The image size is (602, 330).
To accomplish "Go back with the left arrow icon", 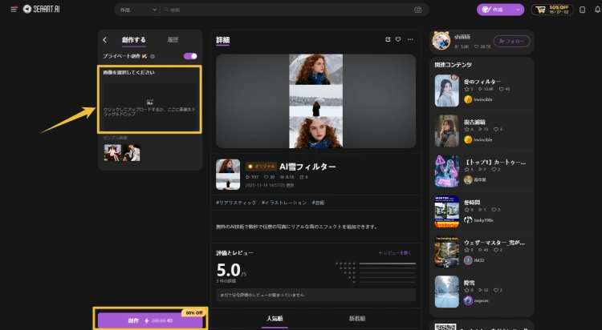I will (x=105, y=39).
